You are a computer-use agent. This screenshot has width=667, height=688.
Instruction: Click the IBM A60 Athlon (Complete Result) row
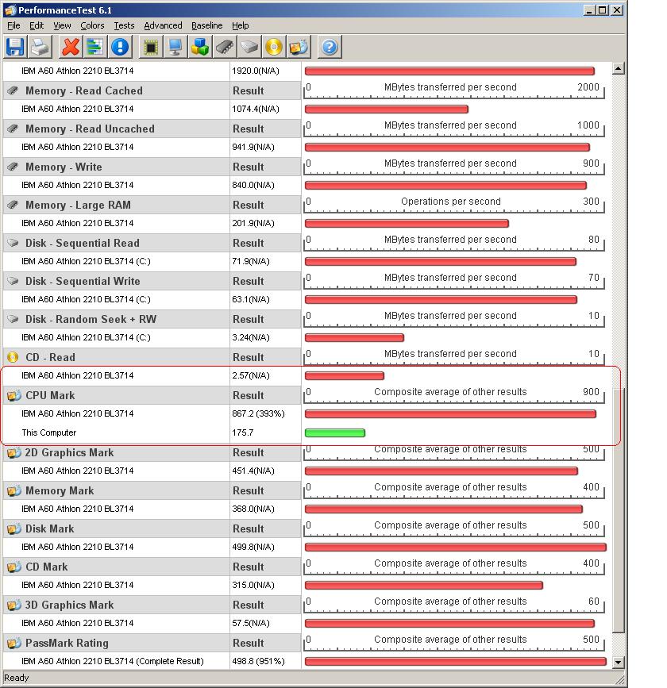tap(113, 661)
